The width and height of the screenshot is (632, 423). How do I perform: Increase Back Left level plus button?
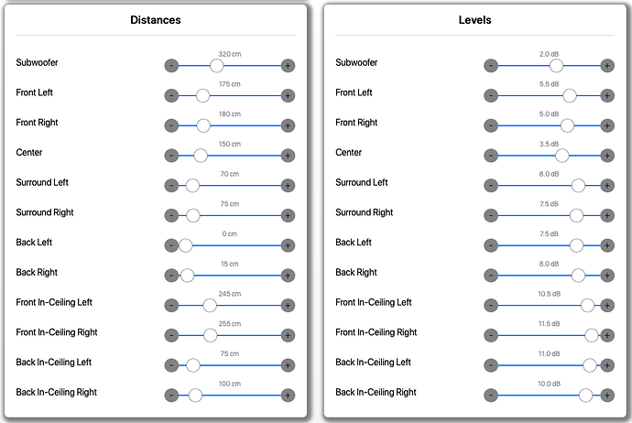click(607, 245)
